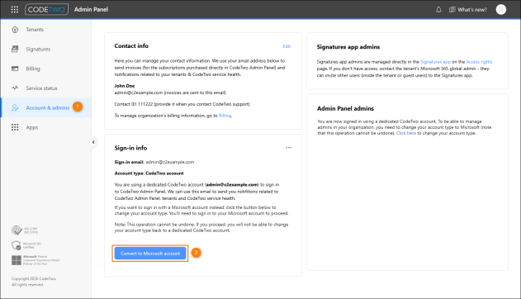Viewport: 521px width, 299px height.
Task: Click the Admin Panel admins heading
Action: 345,109
